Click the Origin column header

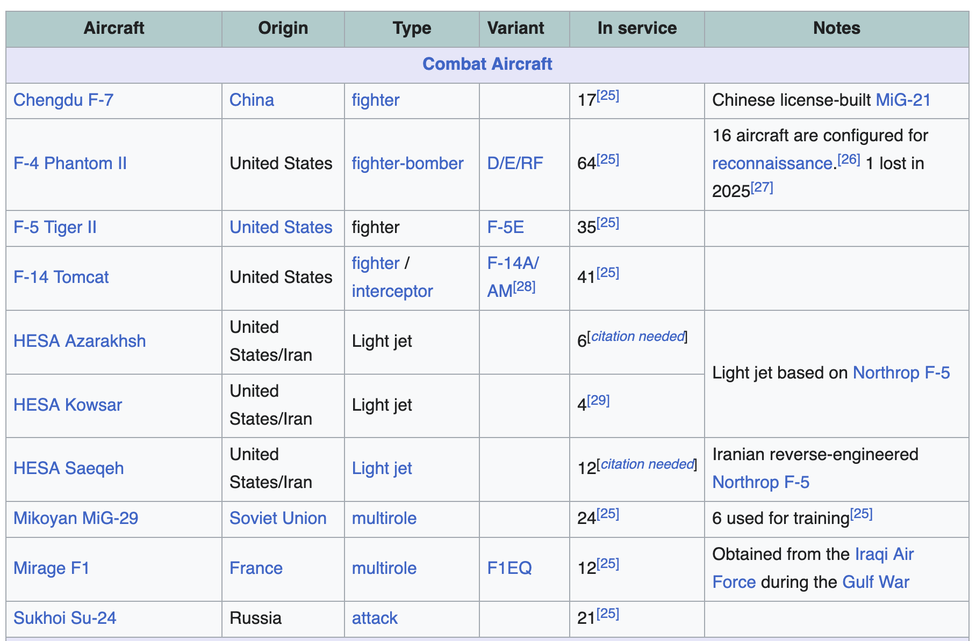(x=283, y=28)
